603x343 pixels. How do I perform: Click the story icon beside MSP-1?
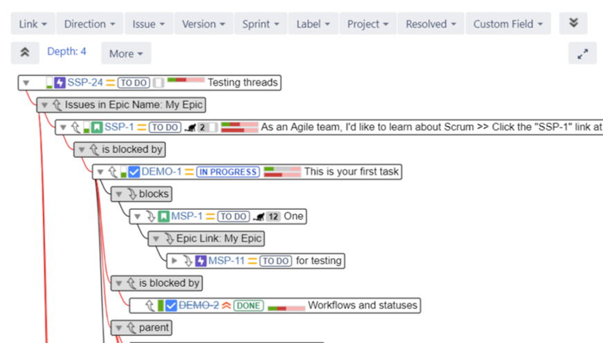(163, 216)
